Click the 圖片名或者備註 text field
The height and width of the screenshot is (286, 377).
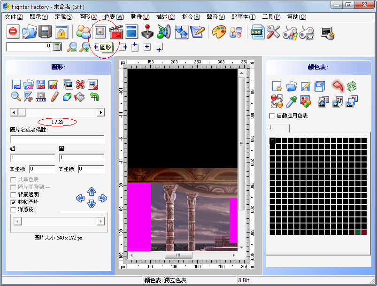(57, 139)
